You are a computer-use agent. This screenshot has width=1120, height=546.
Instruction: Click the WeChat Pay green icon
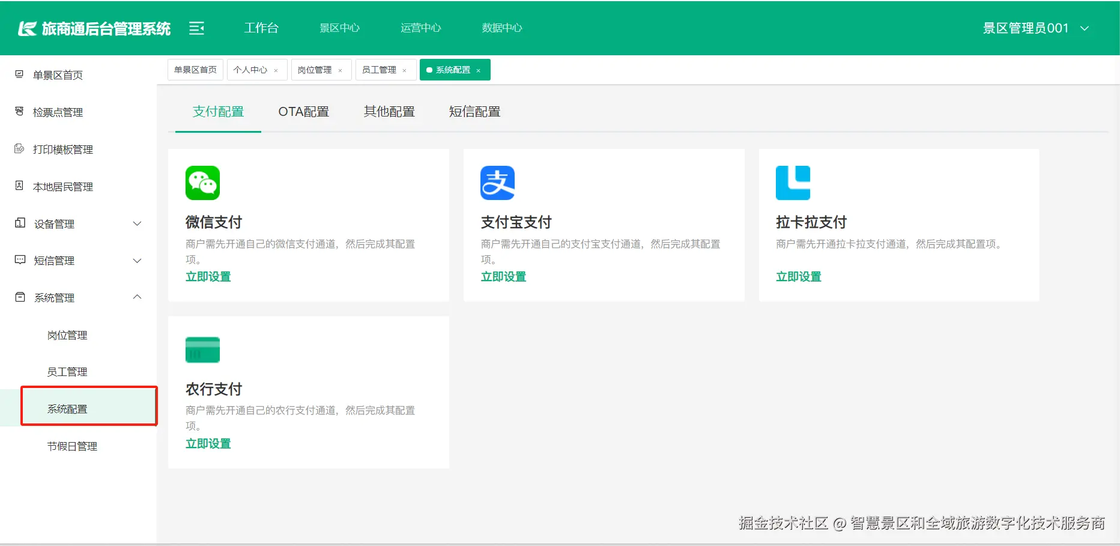point(202,183)
